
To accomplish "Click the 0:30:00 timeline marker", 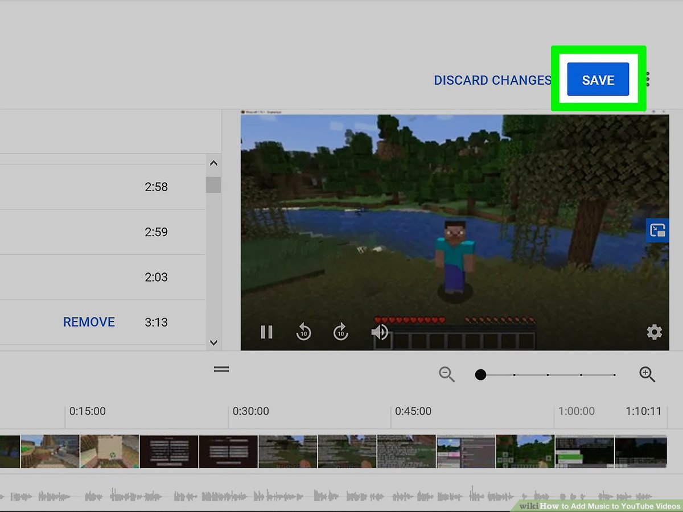I will pyautogui.click(x=251, y=411).
